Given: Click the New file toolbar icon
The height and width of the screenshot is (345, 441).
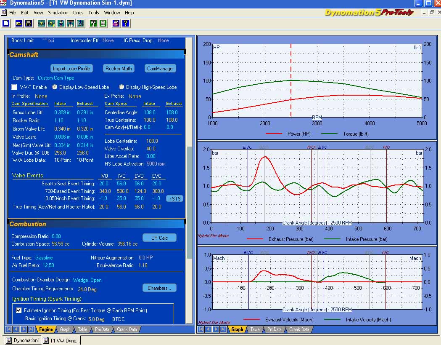Looking at the screenshot, I should pyautogui.click(x=6, y=24).
